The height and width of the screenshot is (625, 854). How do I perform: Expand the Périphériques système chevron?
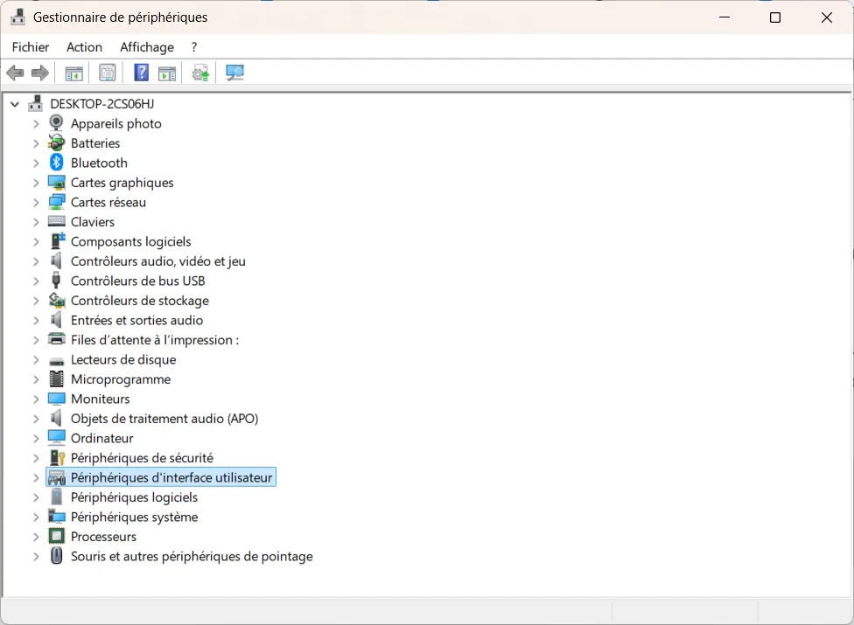coord(36,517)
